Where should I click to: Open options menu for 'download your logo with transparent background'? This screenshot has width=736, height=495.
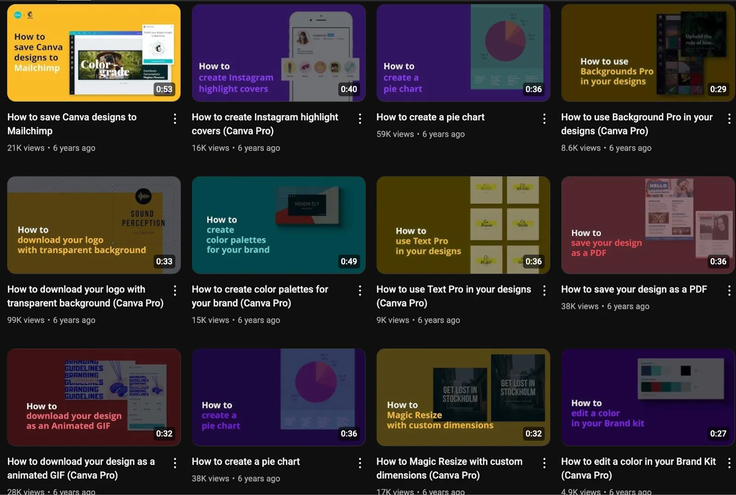pos(175,290)
